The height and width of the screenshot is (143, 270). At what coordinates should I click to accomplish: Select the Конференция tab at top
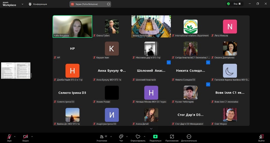(x=38, y=4)
